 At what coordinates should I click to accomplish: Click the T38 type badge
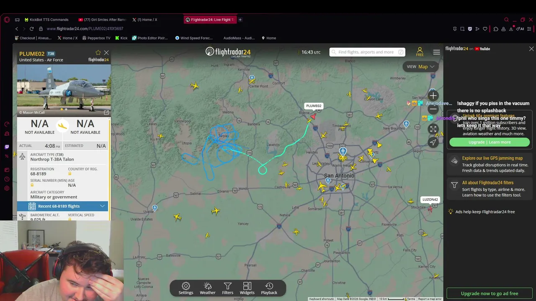(51, 54)
